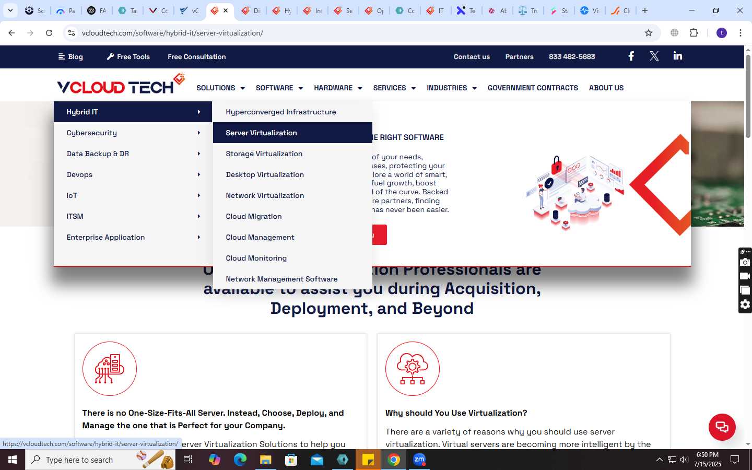Open Task View on the taskbar
This screenshot has width=752, height=470.
[x=188, y=460]
